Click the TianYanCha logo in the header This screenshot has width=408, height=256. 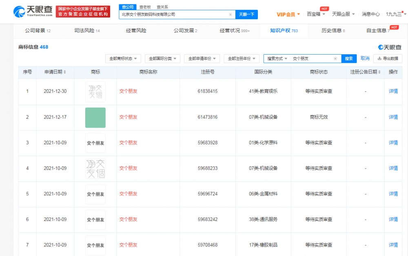click(33, 11)
